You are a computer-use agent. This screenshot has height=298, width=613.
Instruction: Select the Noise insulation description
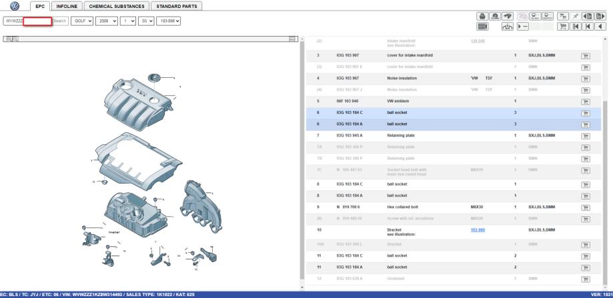click(402, 78)
